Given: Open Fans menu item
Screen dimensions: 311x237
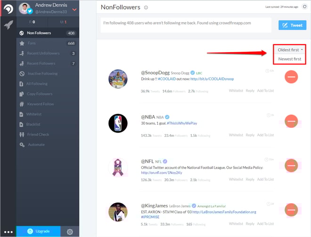Looking at the screenshot, I should (48, 43).
